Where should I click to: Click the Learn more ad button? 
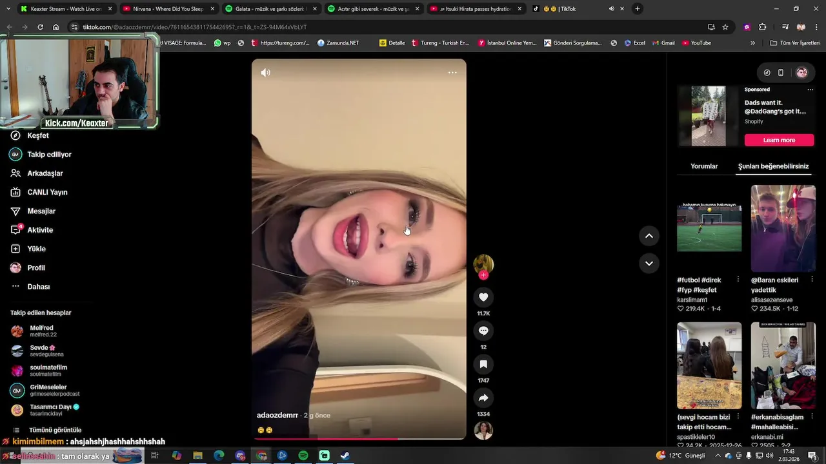tap(779, 140)
